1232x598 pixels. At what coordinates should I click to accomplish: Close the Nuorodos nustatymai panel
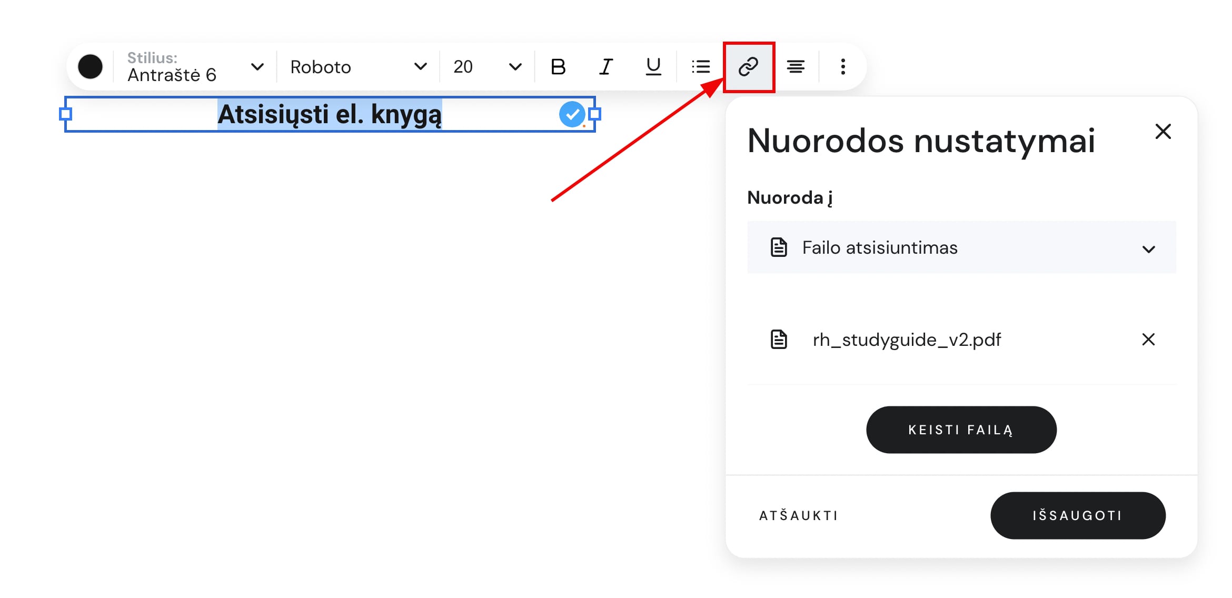pyautogui.click(x=1163, y=131)
